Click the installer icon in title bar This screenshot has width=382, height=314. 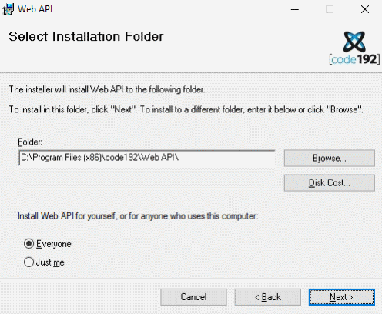coord(8,9)
